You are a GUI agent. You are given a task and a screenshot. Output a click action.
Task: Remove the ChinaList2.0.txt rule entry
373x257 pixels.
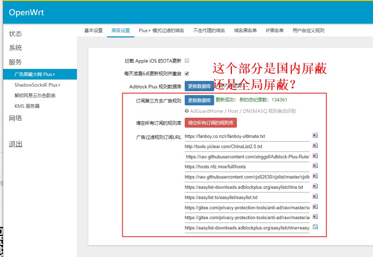tap(315, 145)
